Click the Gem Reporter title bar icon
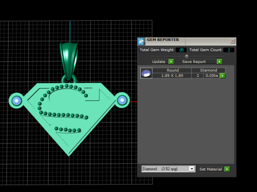 [141, 42]
